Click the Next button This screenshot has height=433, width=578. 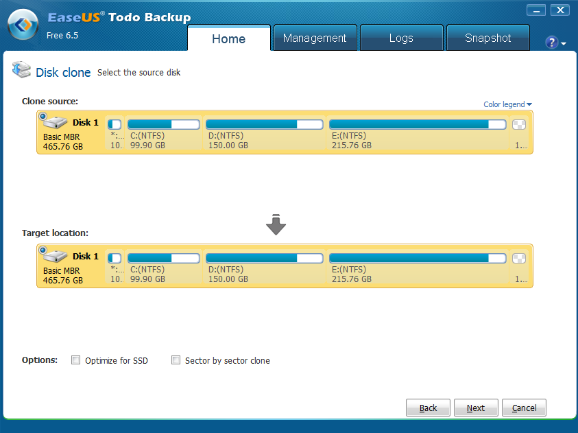[476, 408]
